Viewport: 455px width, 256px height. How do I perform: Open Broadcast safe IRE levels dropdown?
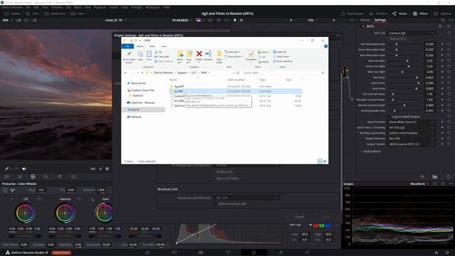point(246,198)
